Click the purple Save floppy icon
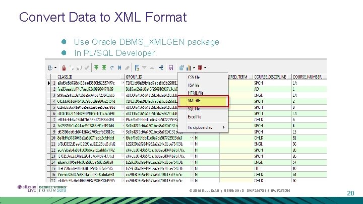 [x=171, y=67]
